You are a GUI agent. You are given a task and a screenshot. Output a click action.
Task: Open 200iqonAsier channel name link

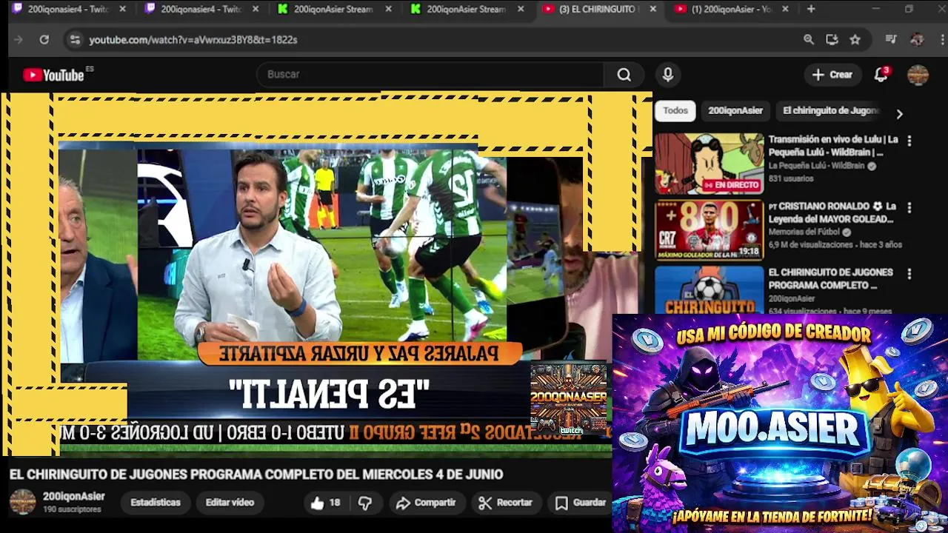[x=73, y=497]
